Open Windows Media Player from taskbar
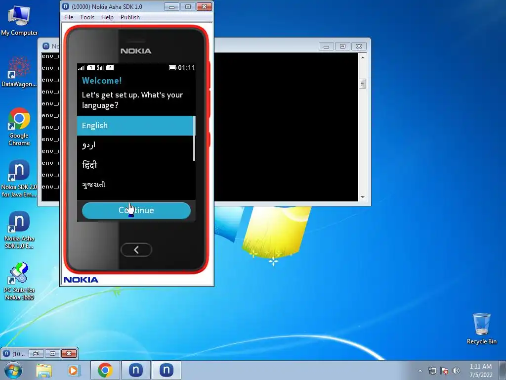 click(73, 370)
